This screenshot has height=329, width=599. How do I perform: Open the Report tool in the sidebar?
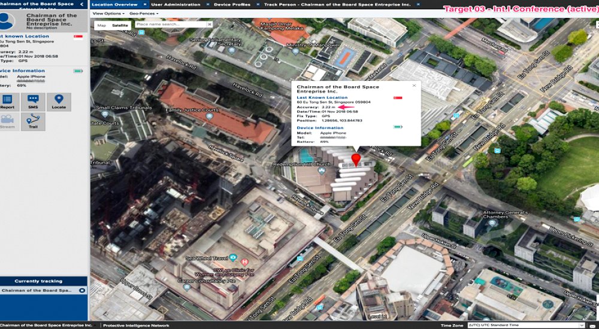click(x=8, y=102)
